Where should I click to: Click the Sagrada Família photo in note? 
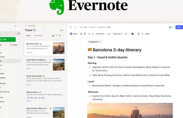pos(130,110)
